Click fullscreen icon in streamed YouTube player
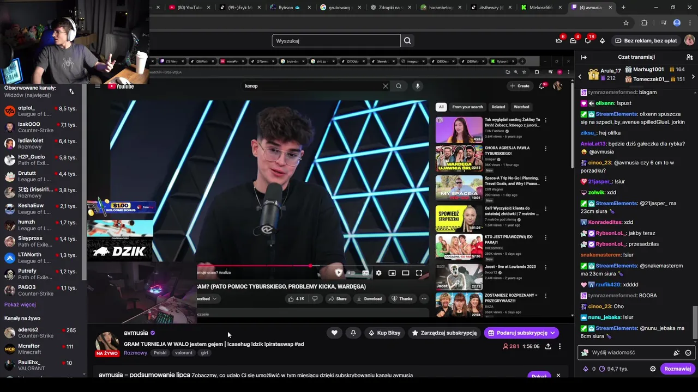Image resolution: width=698 pixels, height=392 pixels. click(x=419, y=273)
